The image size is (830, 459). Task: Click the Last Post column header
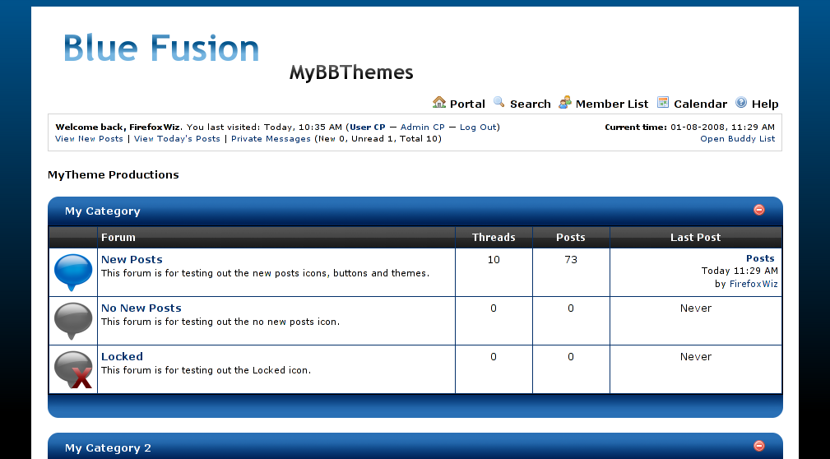pyautogui.click(x=696, y=237)
